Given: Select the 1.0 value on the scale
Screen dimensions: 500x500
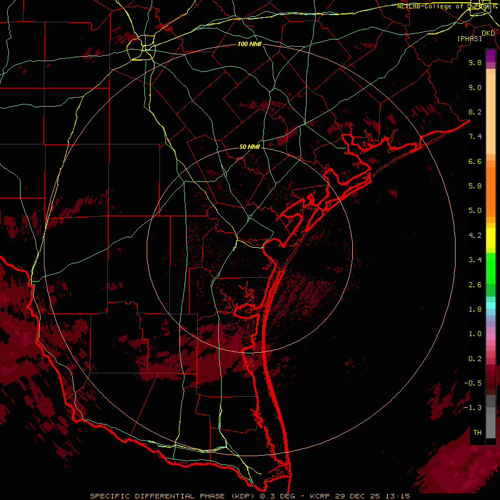Looking at the screenshot, I should pos(475,334).
